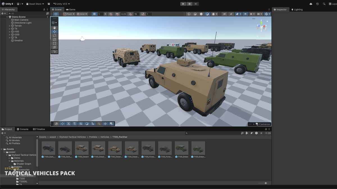This screenshot has height=189, width=337.
Task: Select the combined Transform tool
Action: pyautogui.click(x=54, y=47)
